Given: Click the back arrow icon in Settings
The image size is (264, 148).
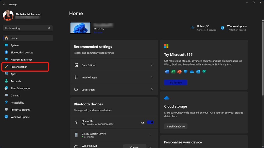Looking at the screenshot, I should point(4,4).
